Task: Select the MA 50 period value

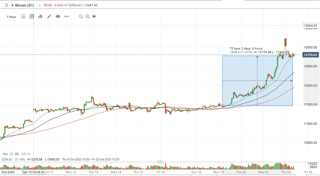Action: [17, 154]
